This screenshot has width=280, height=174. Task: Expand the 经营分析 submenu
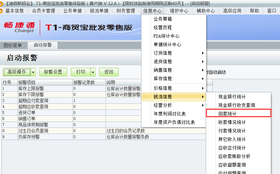(x=173, y=105)
